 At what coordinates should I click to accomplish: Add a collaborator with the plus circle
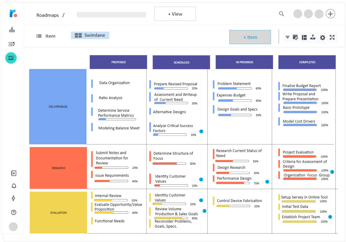pyautogui.click(x=330, y=14)
